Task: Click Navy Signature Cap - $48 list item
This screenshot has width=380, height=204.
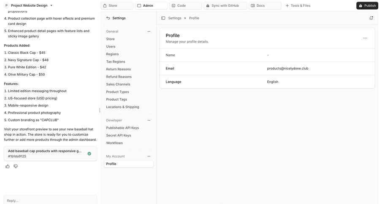Action: click(x=28, y=60)
